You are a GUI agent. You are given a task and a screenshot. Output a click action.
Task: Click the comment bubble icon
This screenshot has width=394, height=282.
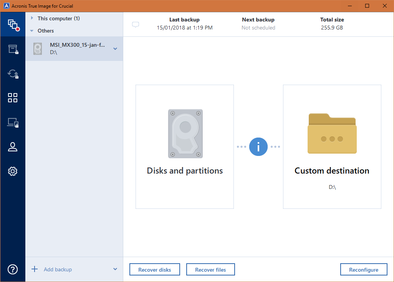(136, 25)
